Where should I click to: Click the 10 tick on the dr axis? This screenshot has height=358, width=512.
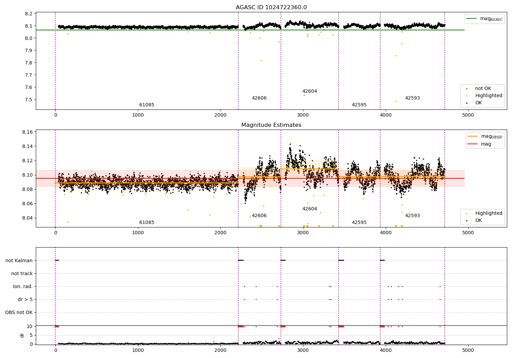tap(30, 327)
